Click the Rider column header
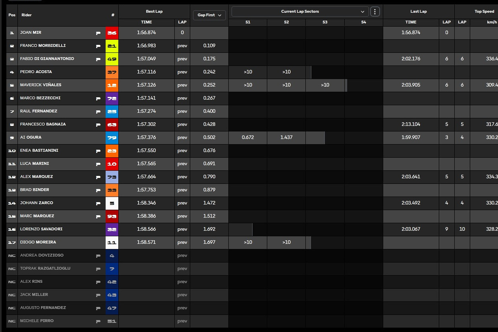Viewport: 498px width, 332px height. tap(27, 15)
